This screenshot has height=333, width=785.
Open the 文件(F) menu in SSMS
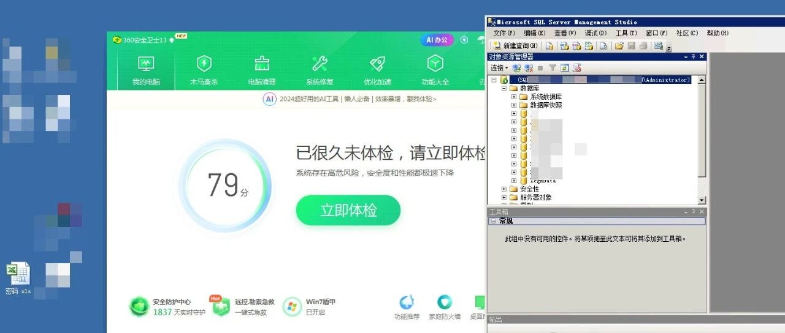504,33
